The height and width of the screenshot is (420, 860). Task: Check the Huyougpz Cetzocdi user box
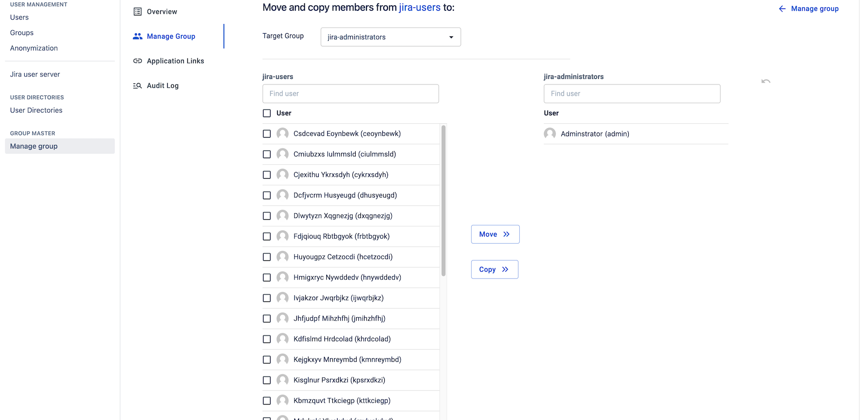pos(267,257)
